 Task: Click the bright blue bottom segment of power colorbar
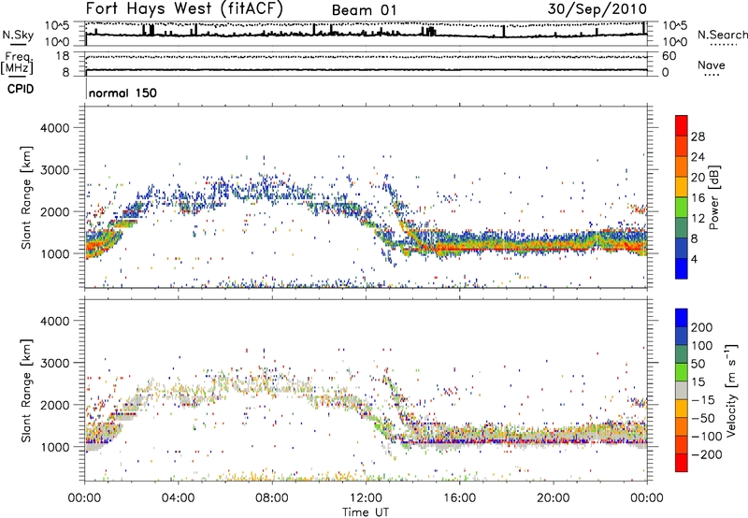(x=682, y=268)
